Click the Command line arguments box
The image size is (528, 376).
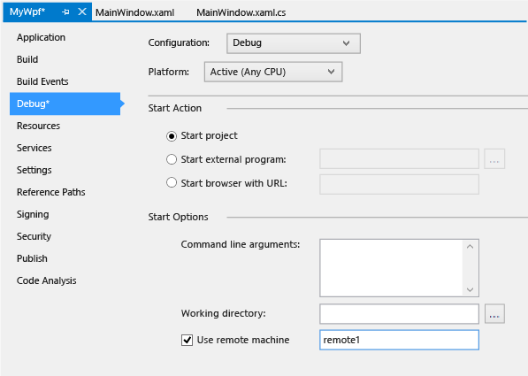tap(399, 268)
